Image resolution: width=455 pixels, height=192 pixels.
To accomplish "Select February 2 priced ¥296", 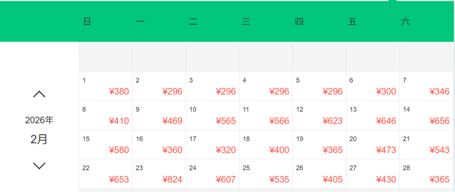I will pos(159,86).
